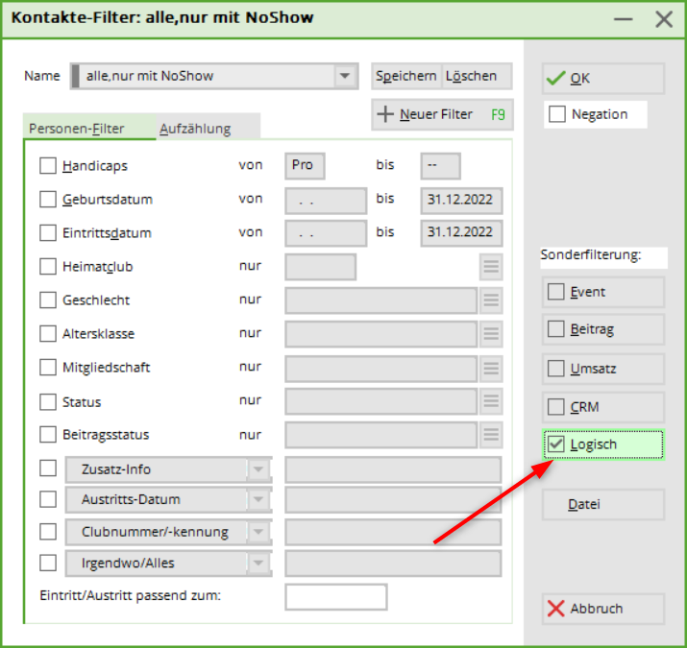Cancel using the red X Abbruch button

603,609
